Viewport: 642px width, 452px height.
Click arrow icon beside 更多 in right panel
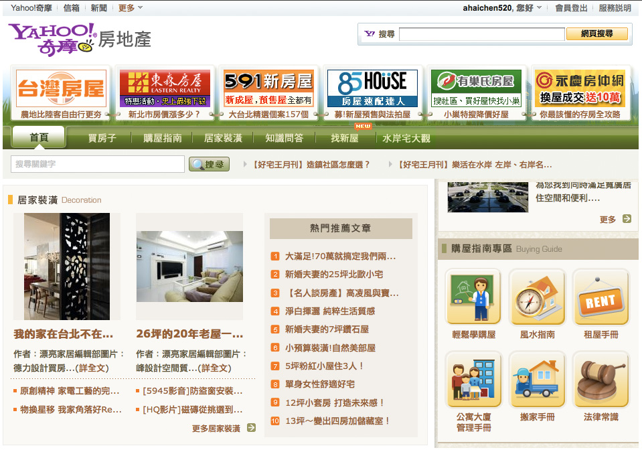[x=627, y=218]
